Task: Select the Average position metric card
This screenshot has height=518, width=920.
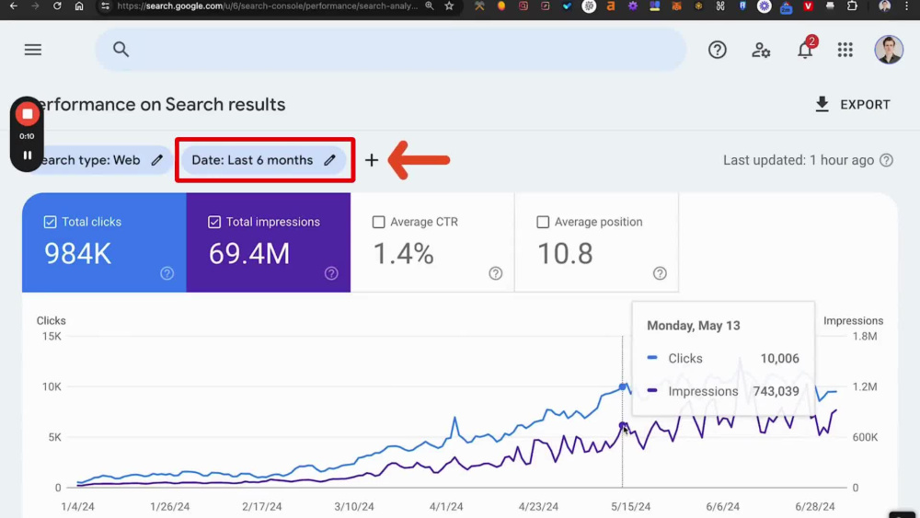Action: pos(597,242)
